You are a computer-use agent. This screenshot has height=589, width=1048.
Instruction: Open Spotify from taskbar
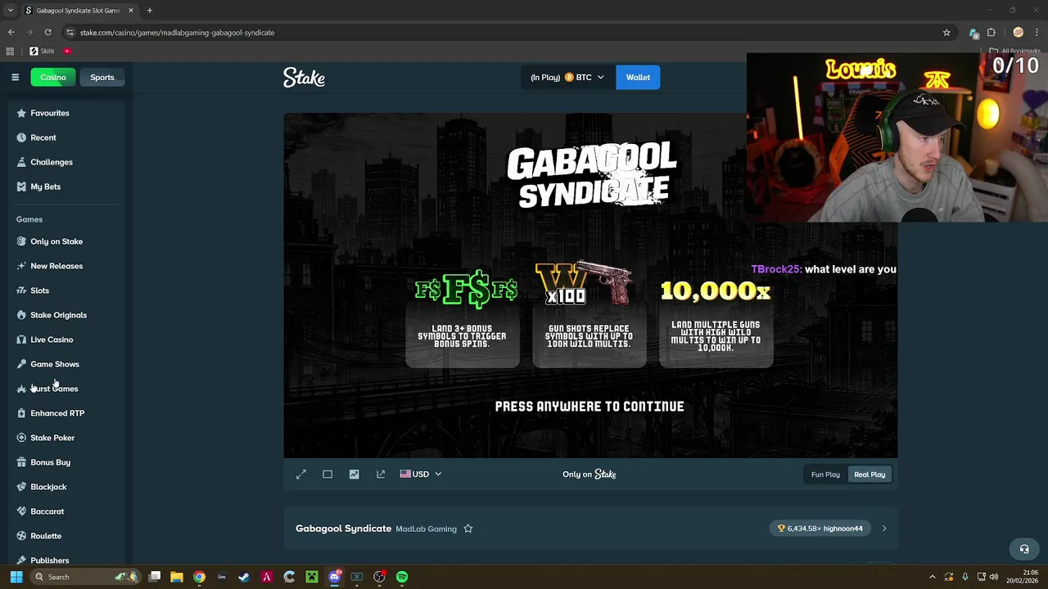(402, 577)
